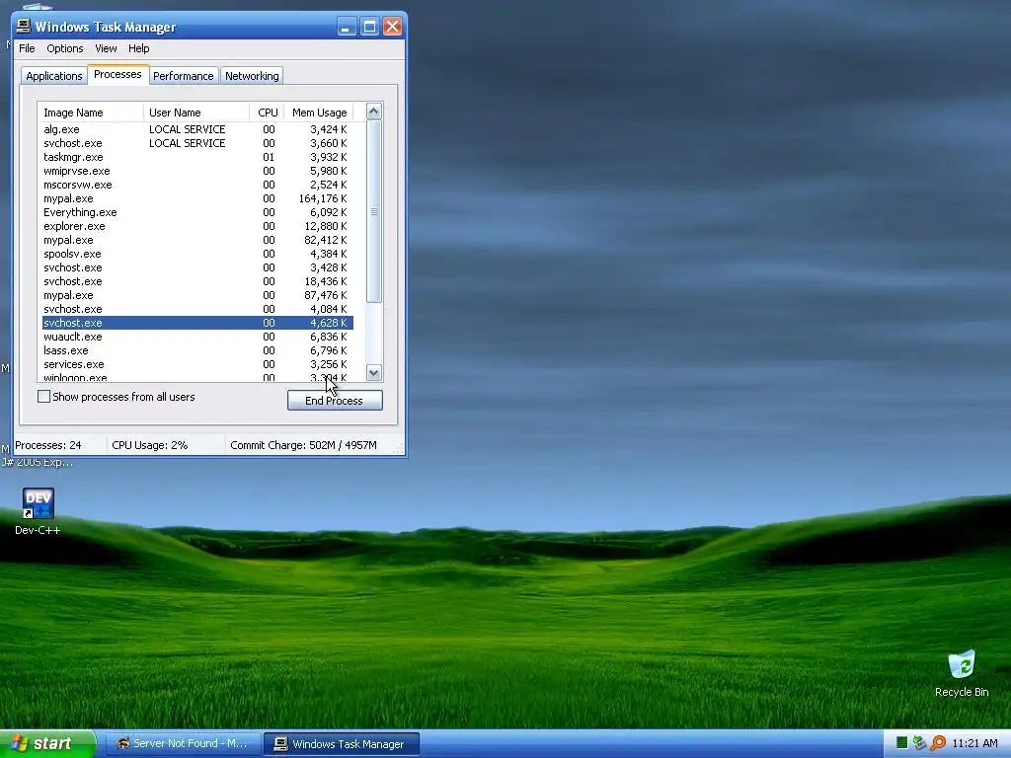Switch to the Networking tab
Screen dimensions: 1011x758
click(252, 75)
